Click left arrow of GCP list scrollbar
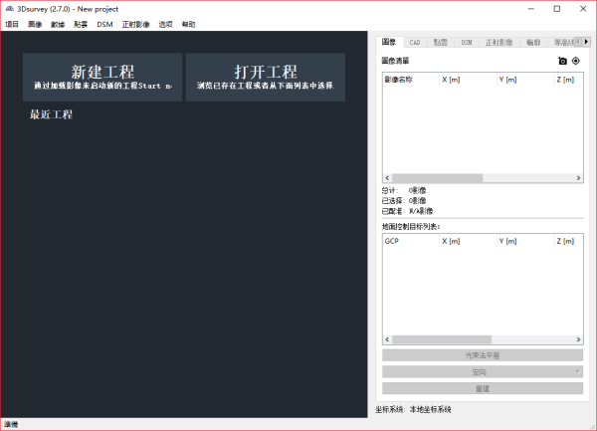Viewport: 597px width, 431px height. (x=386, y=340)
